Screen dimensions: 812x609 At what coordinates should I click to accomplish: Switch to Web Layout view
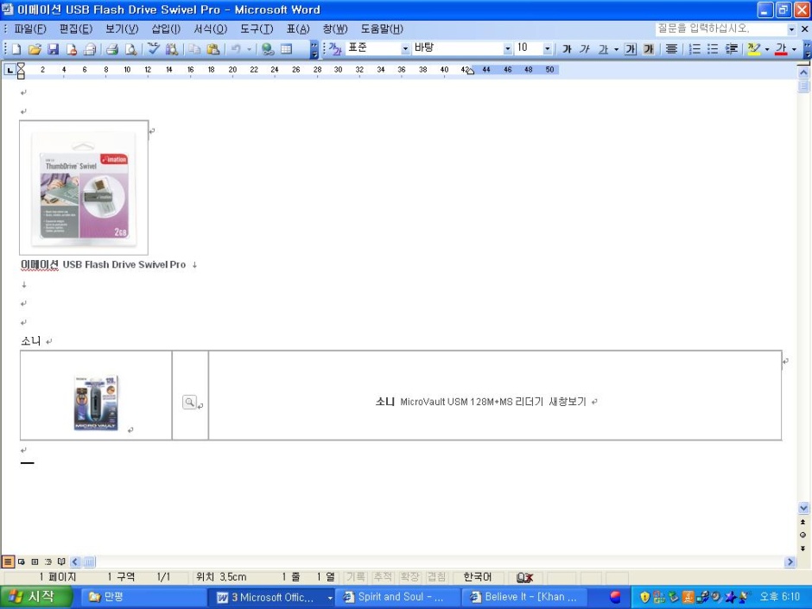pos(22,561)
